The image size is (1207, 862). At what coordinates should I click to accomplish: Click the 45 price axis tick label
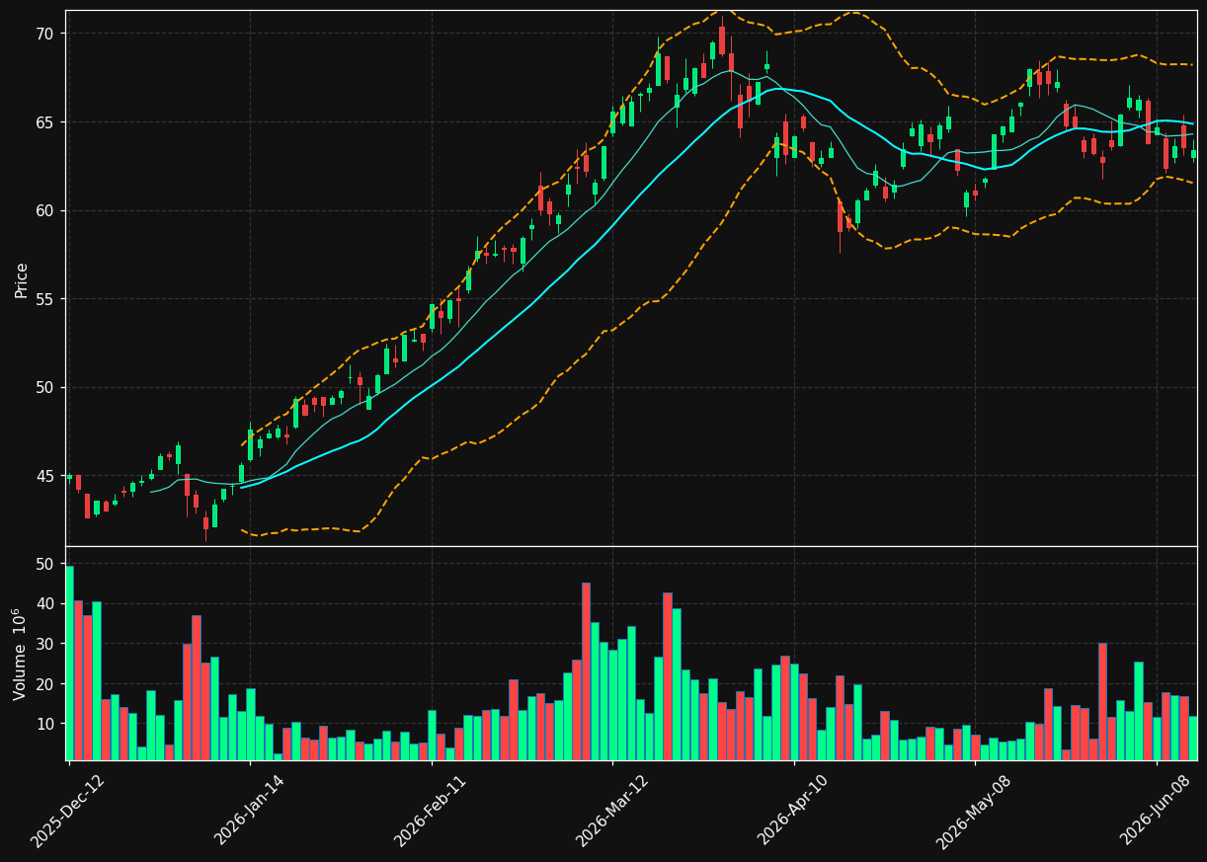[x=45, y=476]
